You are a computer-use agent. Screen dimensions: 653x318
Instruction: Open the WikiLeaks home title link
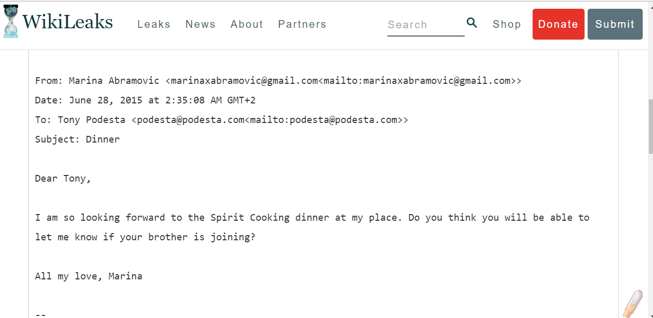67,22
